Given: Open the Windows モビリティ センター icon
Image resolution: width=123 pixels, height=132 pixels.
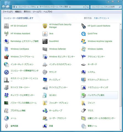Looking at the screenshot, I should (x=45, y=57).
